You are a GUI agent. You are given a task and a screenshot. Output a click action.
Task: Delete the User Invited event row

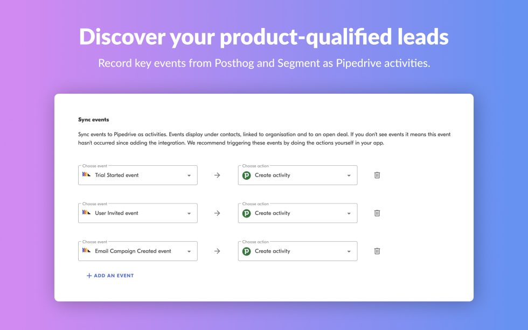point(377,213)
